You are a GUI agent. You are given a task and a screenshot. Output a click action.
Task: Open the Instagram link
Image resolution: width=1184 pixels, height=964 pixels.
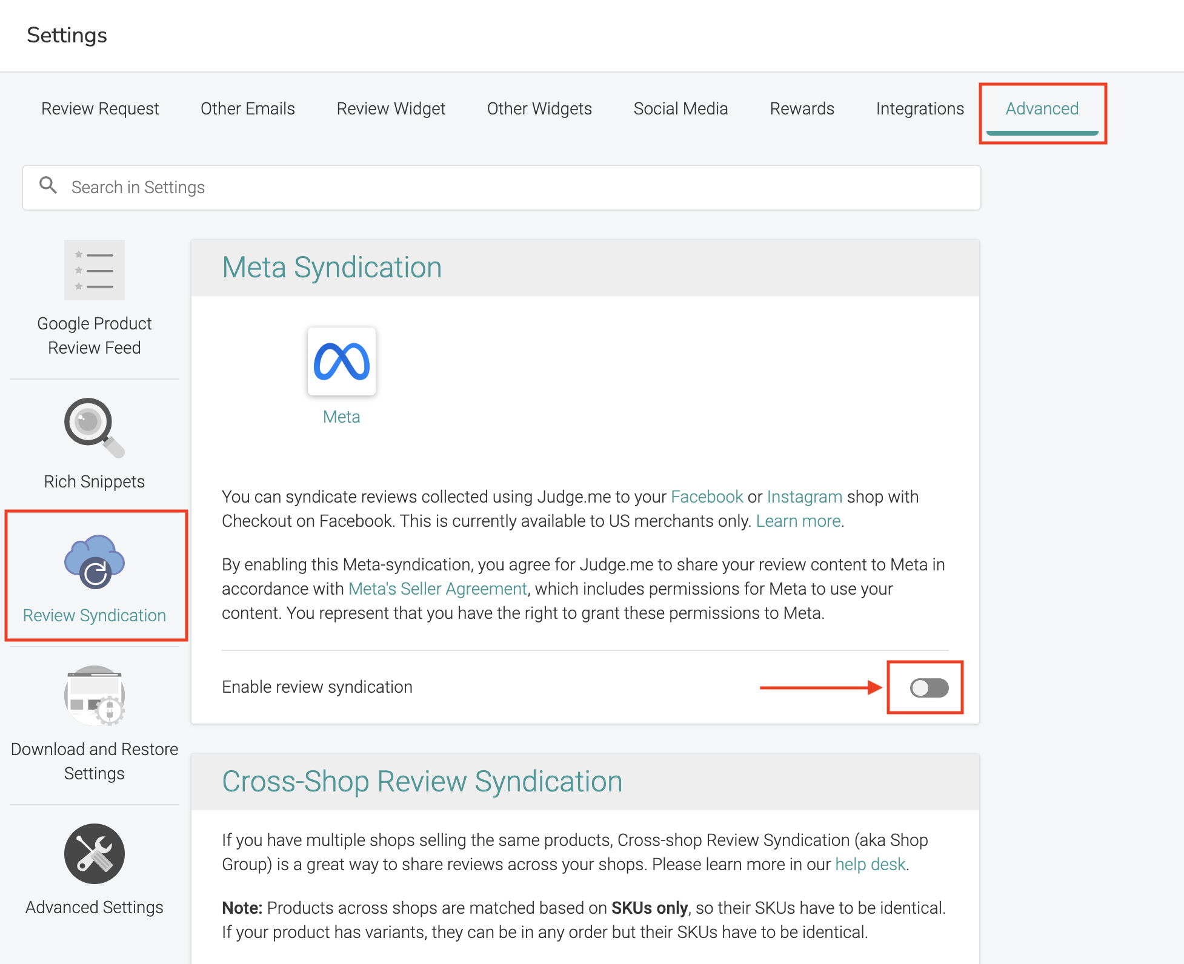point(804,497)
